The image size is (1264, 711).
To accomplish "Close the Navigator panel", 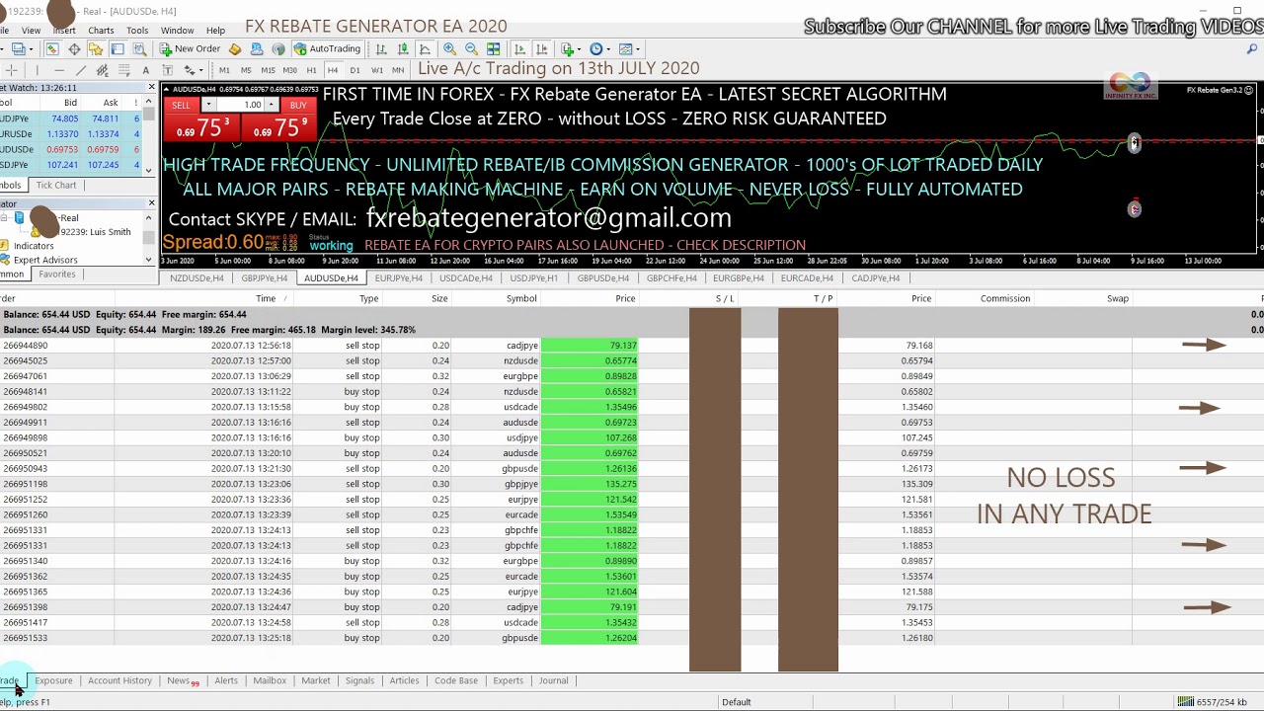I will (x=151, y=203).
